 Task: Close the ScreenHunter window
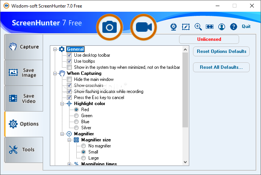tap(252, 6)
